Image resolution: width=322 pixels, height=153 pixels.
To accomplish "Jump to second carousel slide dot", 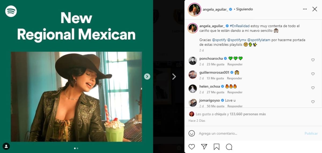I will 78,148.
